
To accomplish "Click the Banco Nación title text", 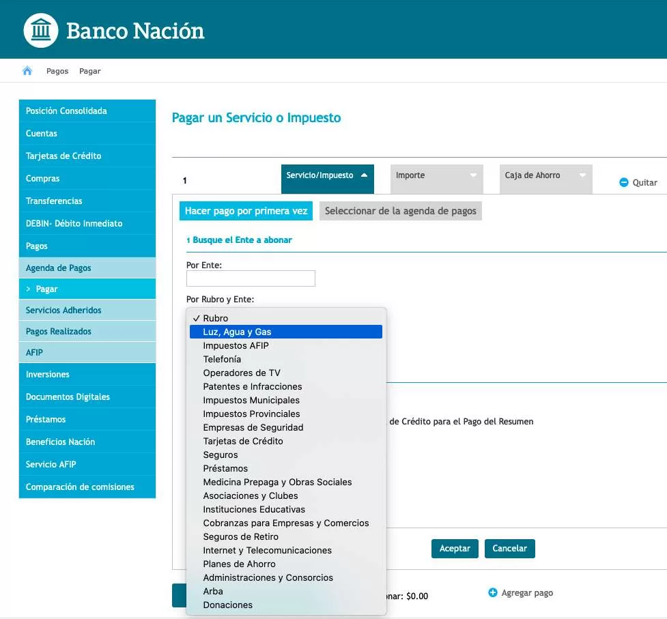I will click(x=135, y=31).
